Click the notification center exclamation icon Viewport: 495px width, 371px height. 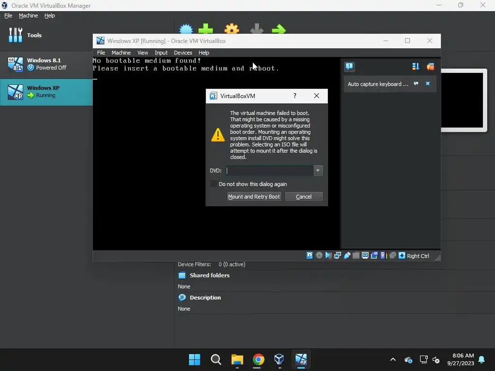[349, 66]
